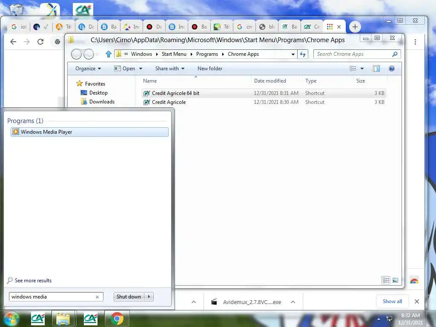Close the Chrome downloads bar
The height and width of the screenshot is (327, 436).
pos(416,301)
